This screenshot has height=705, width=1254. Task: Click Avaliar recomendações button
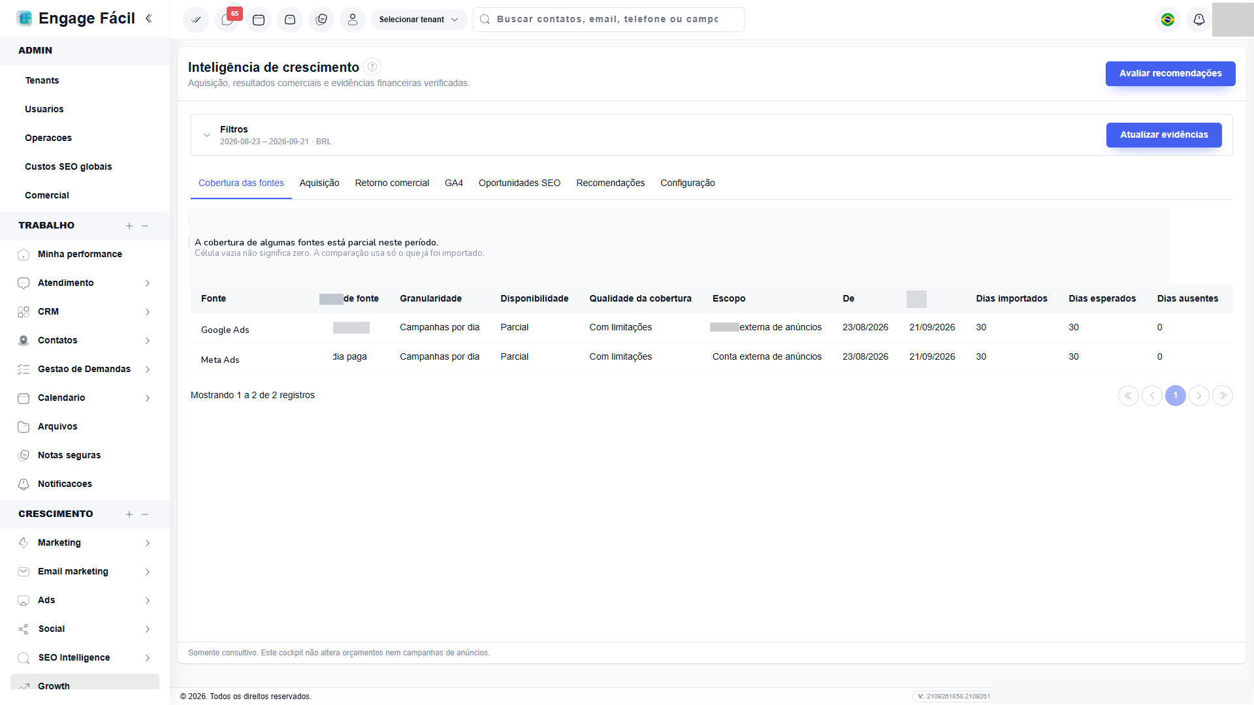(1170, 74)
